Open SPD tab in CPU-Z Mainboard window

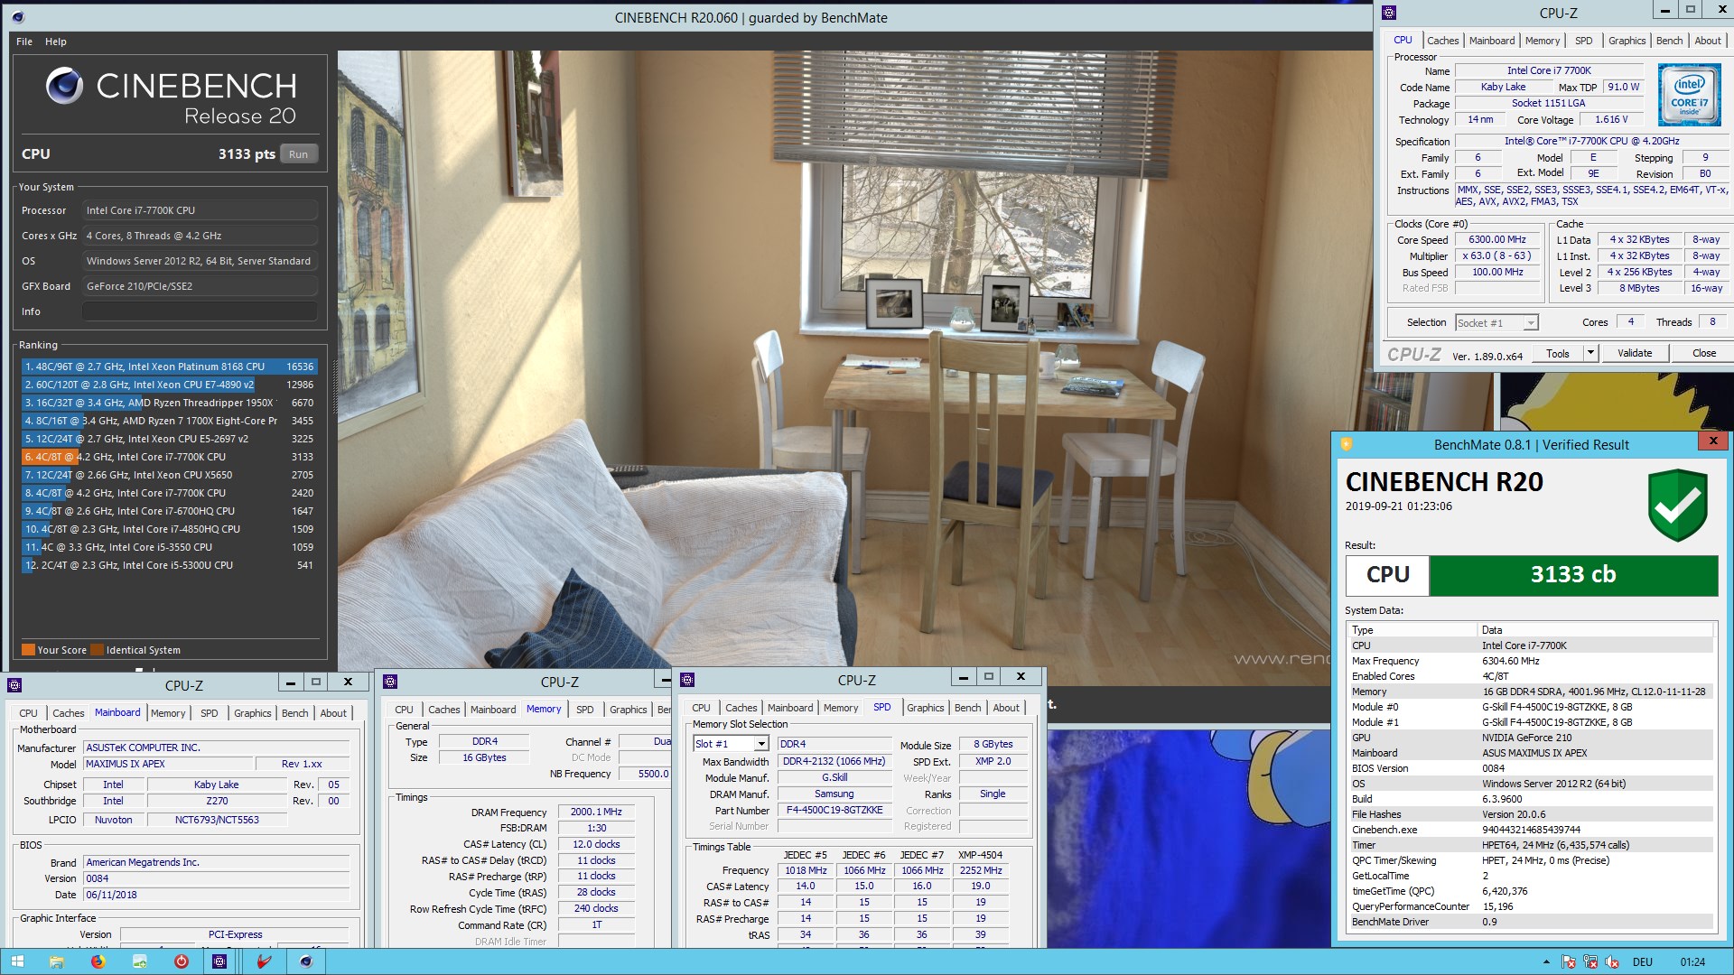(210, 713)
